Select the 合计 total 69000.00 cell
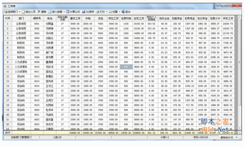 coord(75,133)
